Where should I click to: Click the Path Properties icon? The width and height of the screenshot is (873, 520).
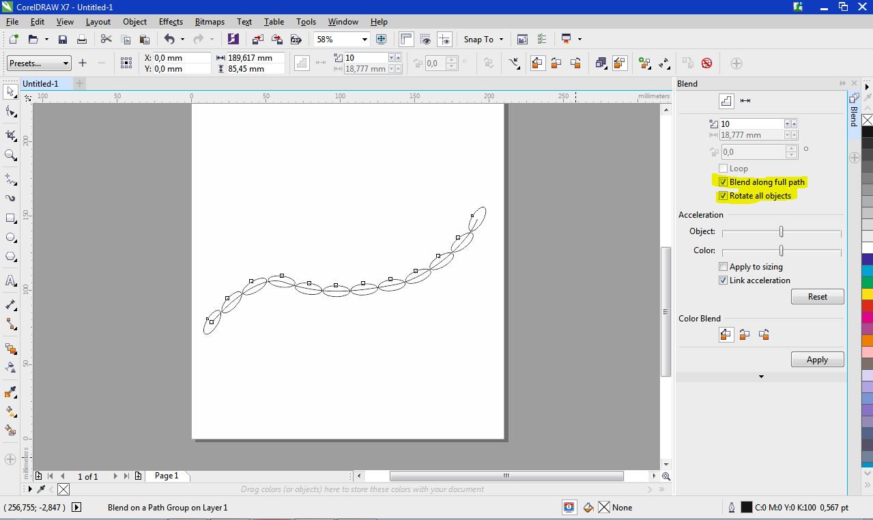click(516, 63)
